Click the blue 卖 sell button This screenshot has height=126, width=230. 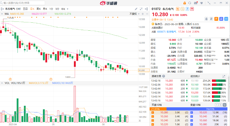(221, 19)
